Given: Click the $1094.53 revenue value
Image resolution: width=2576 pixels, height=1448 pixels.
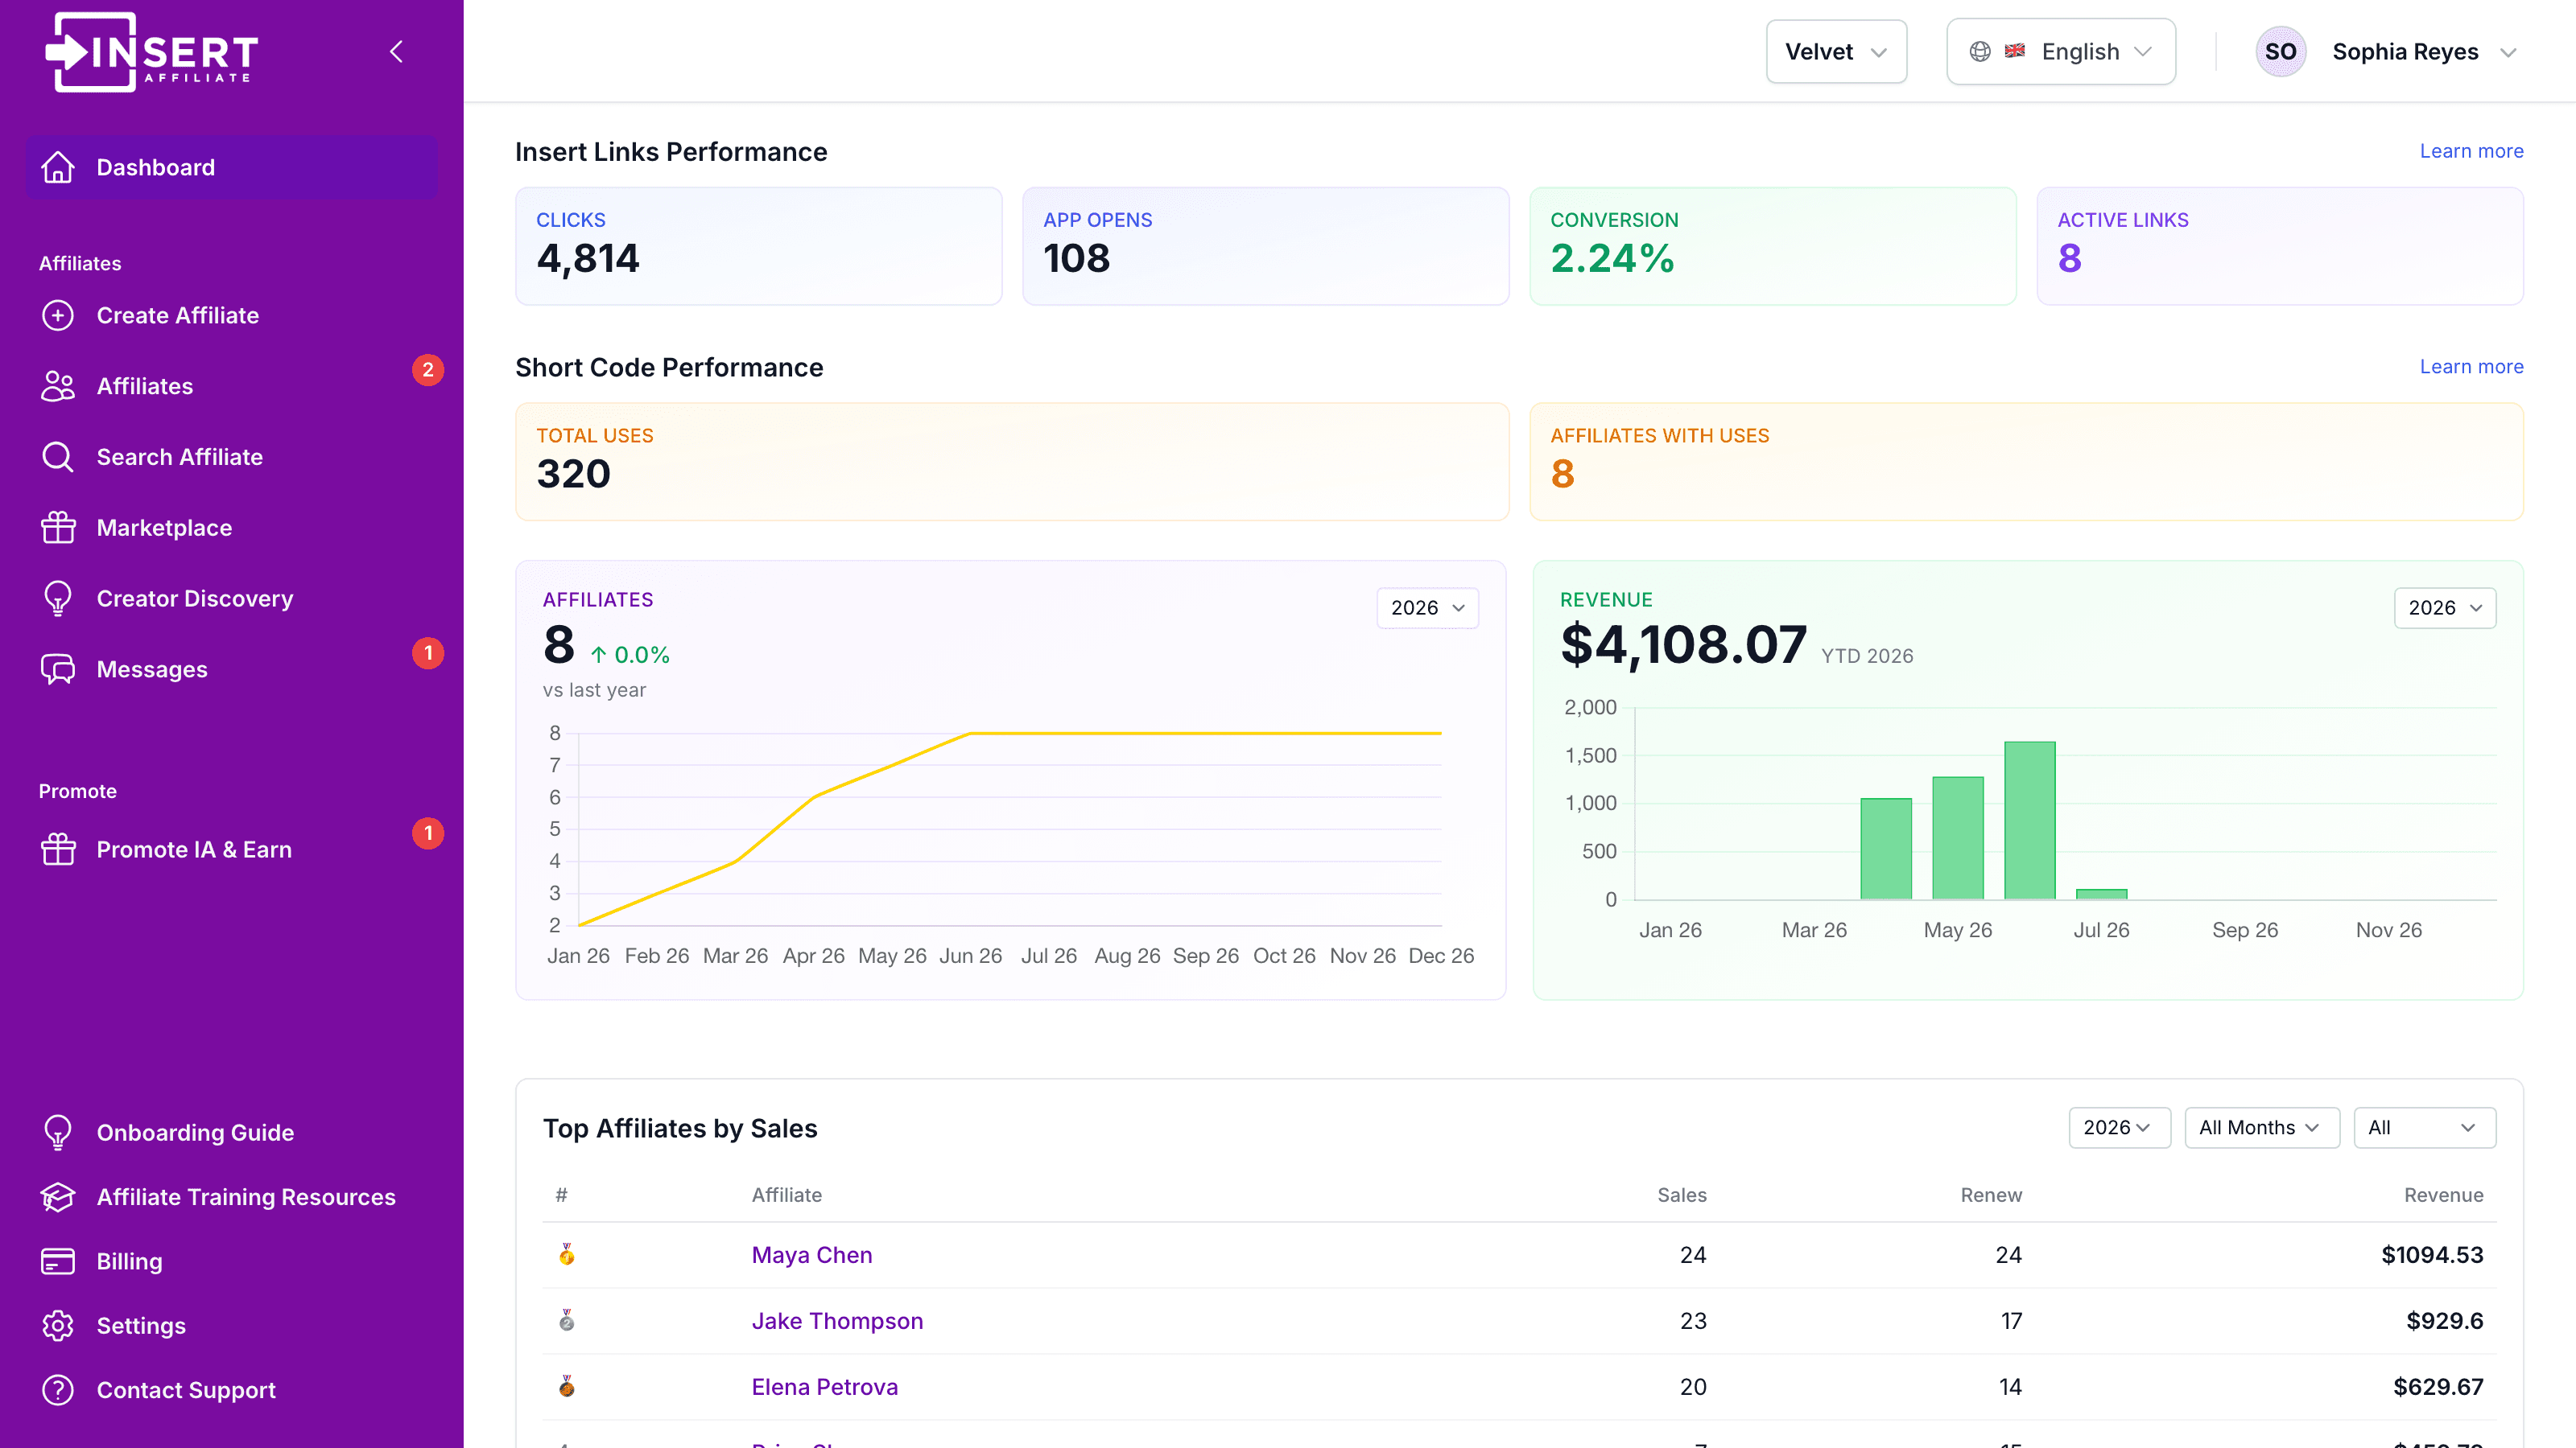Looking at the screenshot, I should tap(2432, 1254).
